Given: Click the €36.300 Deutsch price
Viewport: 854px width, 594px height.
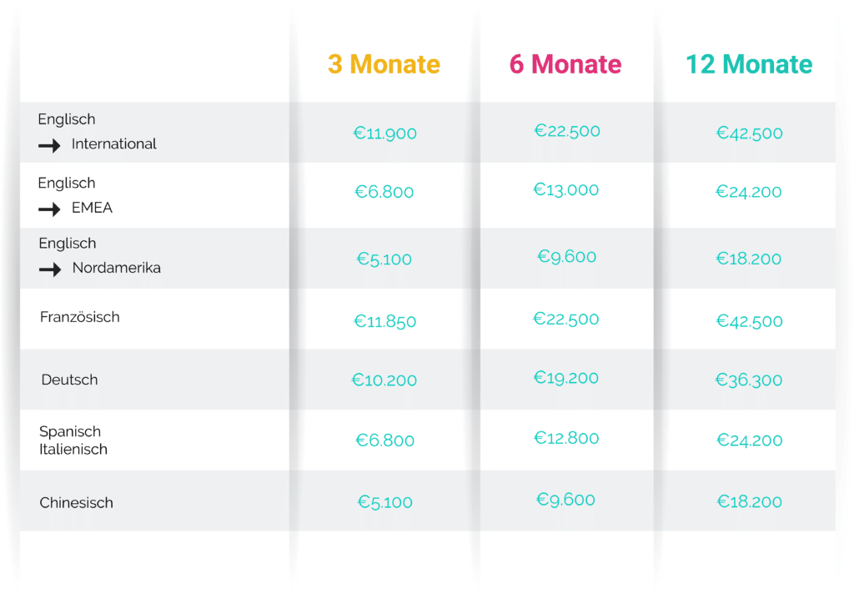Looking at the screenshot, I should point(749,380).
